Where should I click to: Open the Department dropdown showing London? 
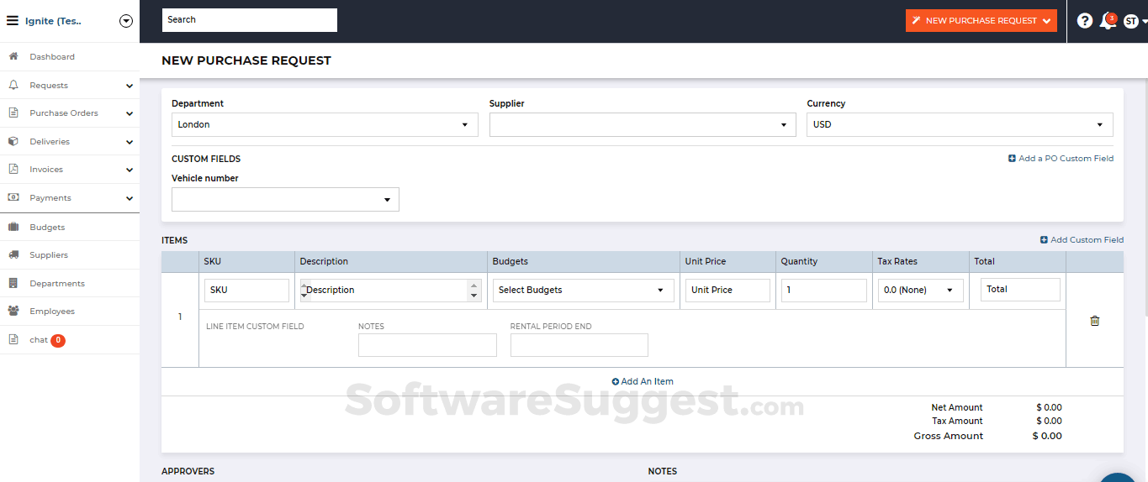click(324, 125)
